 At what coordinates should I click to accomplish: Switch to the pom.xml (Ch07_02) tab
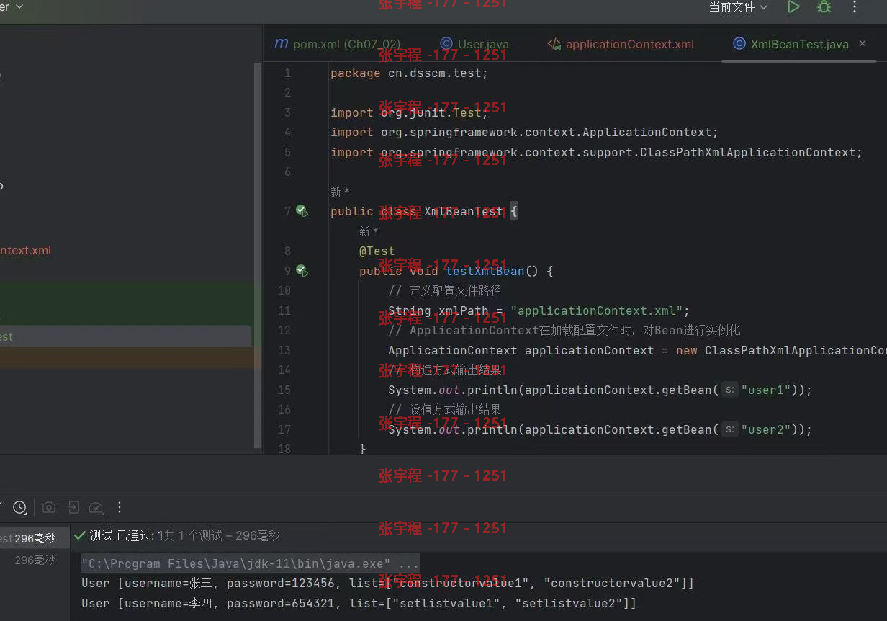tap(338, 44)
